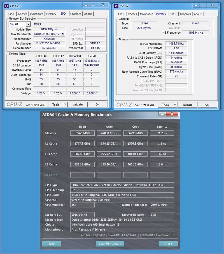Expand Tools dropdown arrow in right CPU-Z window
This screenshot has height=254, width=224.
click(x=175, y=105)
